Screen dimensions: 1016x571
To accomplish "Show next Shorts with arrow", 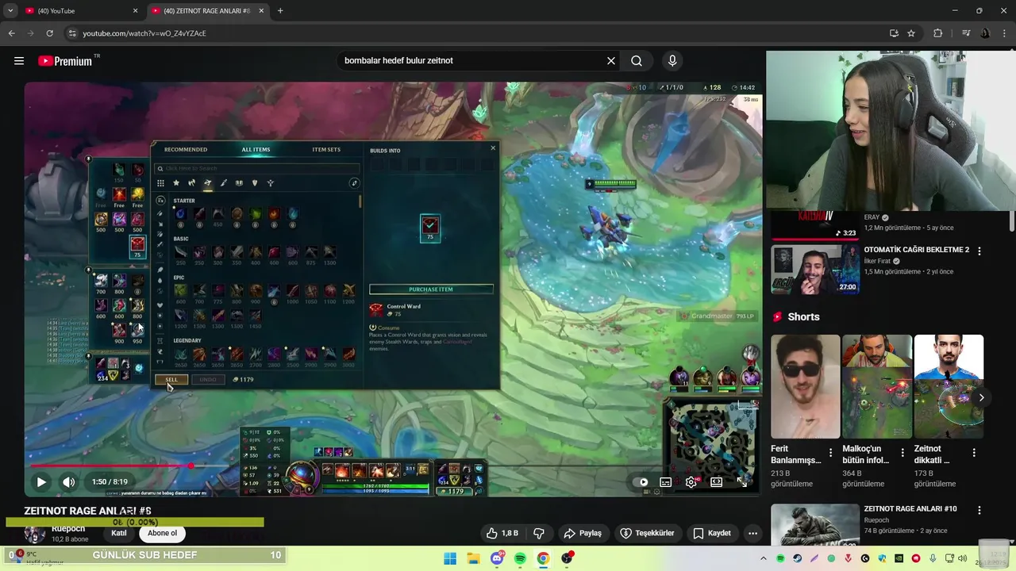I will (982, 397).
